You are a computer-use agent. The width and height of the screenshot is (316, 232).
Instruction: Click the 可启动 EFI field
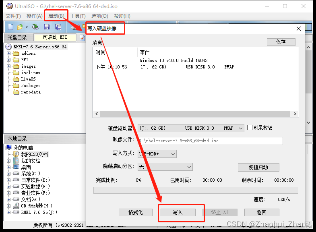tap(55, 37)
